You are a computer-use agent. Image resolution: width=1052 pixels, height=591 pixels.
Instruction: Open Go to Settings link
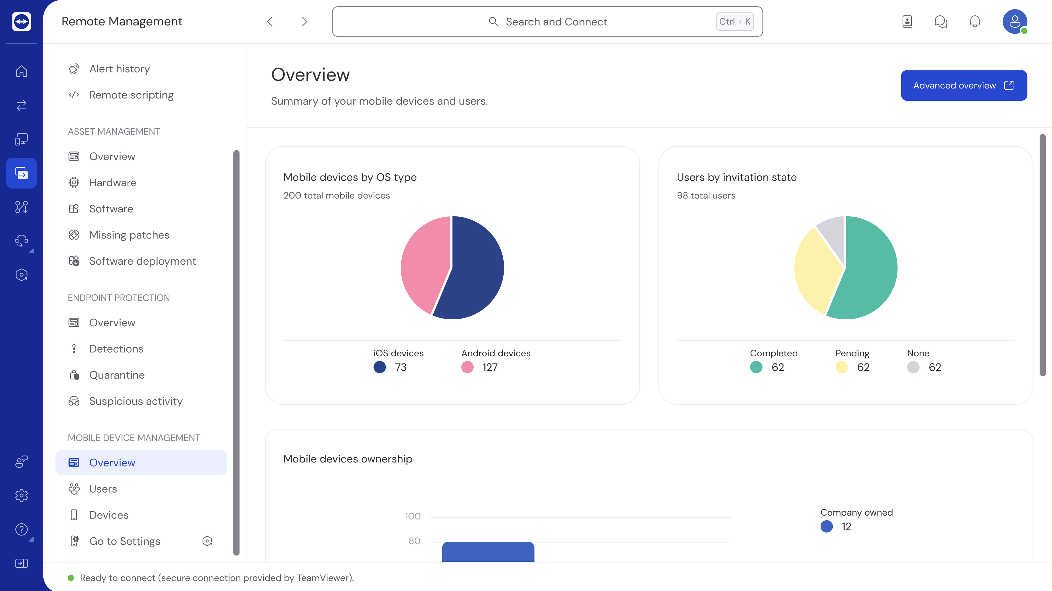tap(125, 541)
